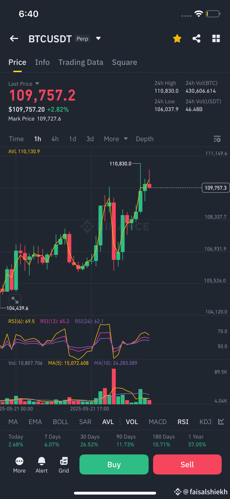Switch to the Info tab
230x499 pixels.
42,62
